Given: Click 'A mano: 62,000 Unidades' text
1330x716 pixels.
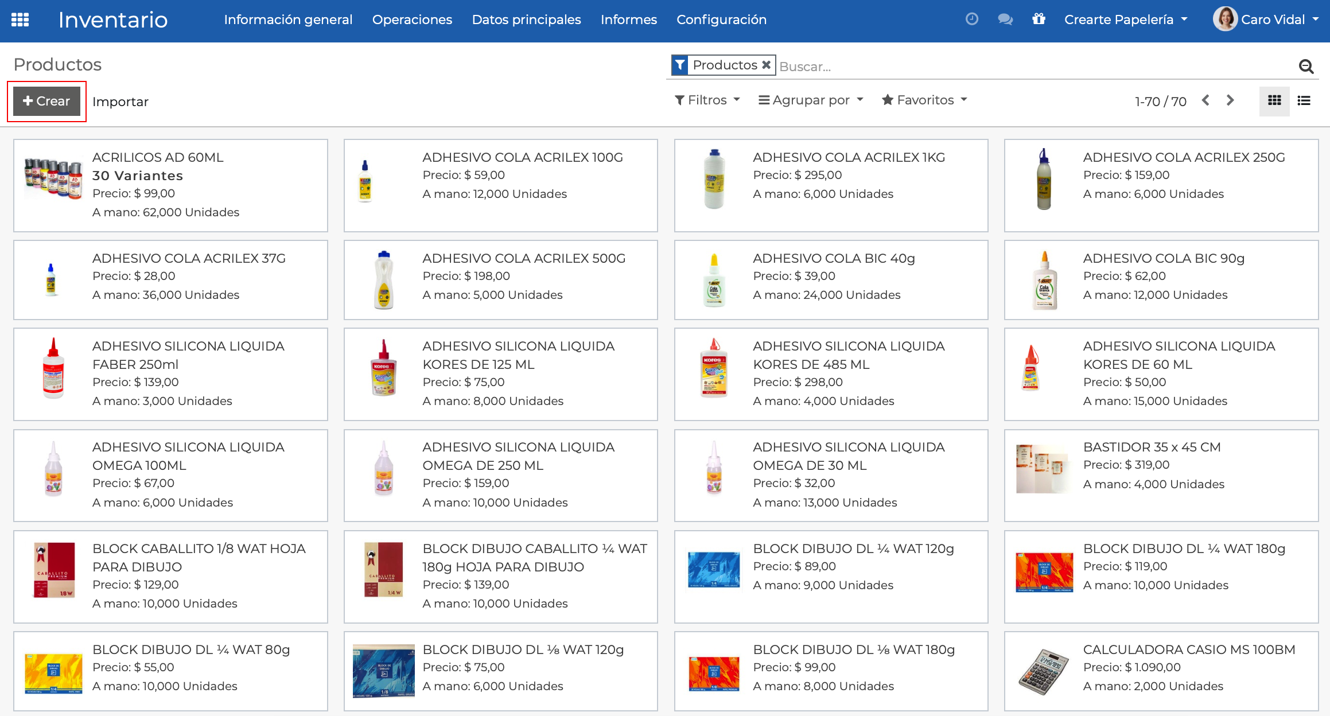Looking at the screenshot, I should (166, 212).
